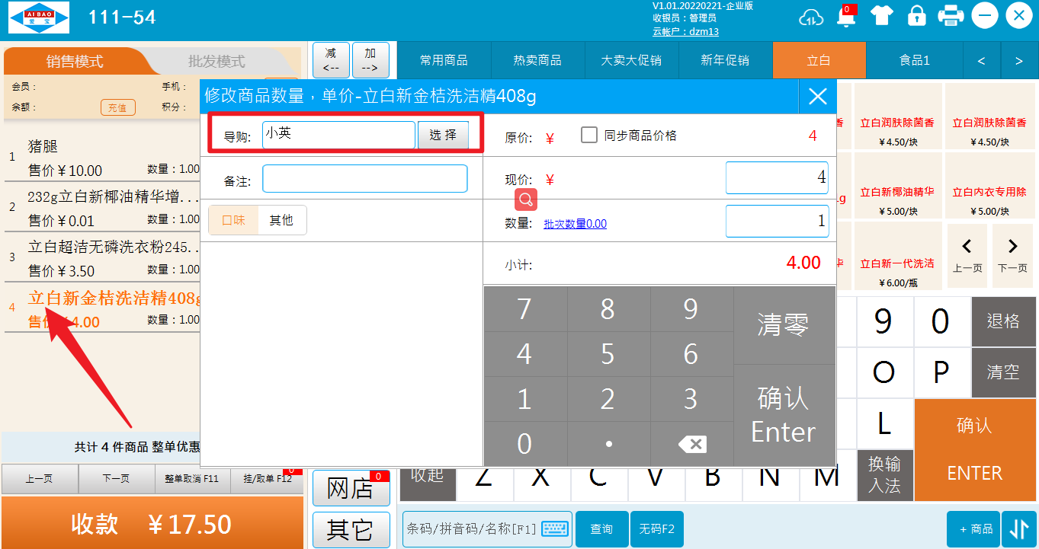Image resolution: width=1039 pixels, height=549 pixels.
Task: Click 确认 Enter on dialog keypad
Action: pos(783,415)
